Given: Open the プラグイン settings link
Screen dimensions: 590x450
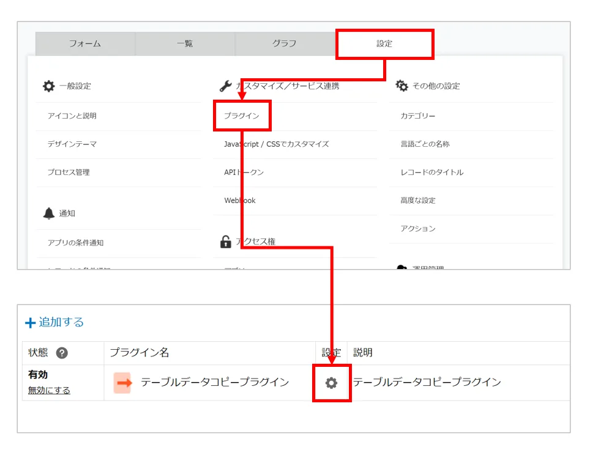Looking at the screenshot, I should tap(242, 116).
